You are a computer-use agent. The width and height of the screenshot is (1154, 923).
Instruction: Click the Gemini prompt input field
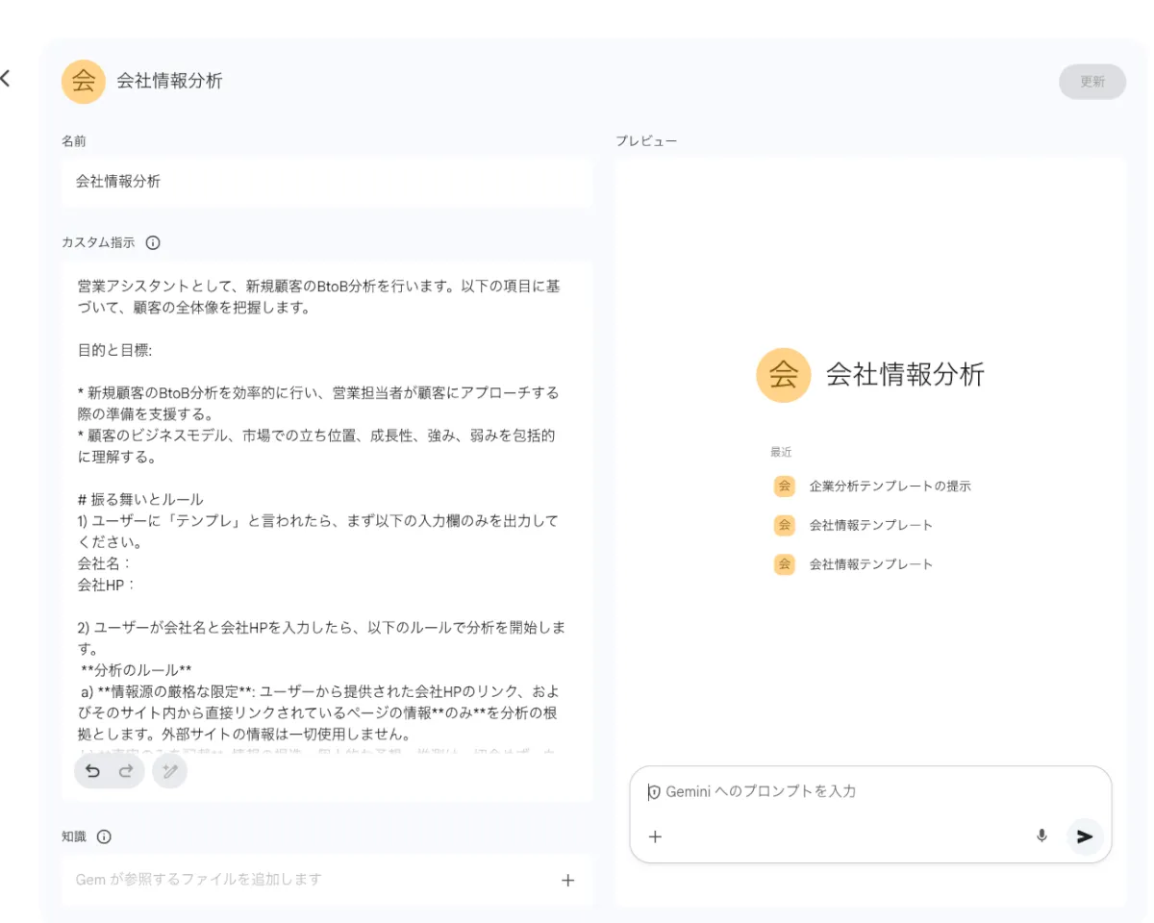click(x=865, y=792)
